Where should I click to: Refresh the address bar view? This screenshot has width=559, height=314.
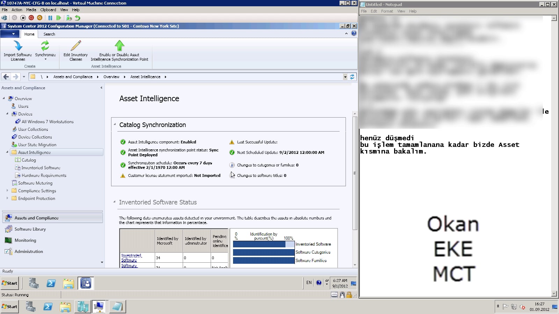[352, 77]
